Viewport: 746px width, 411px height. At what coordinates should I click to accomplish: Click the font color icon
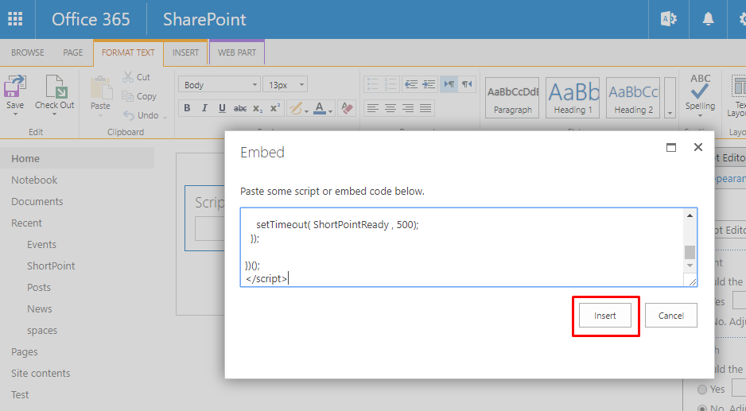pyautogui.click(x=321, y=108)
